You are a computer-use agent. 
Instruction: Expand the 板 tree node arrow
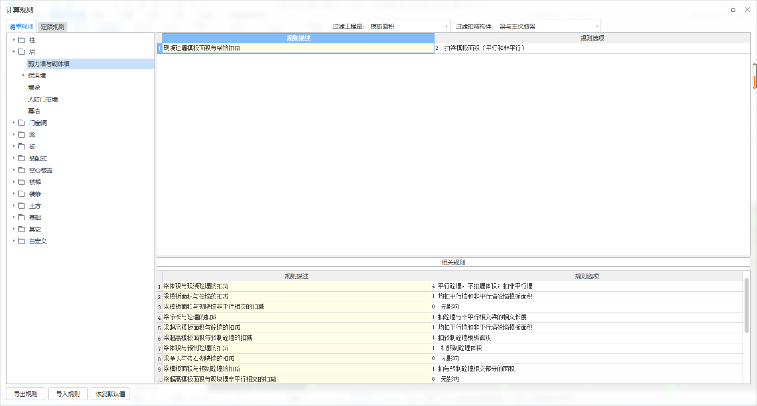coord(13,146)
